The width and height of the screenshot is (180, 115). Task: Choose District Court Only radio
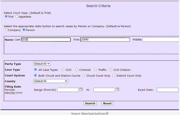click(x=114, y=76)
